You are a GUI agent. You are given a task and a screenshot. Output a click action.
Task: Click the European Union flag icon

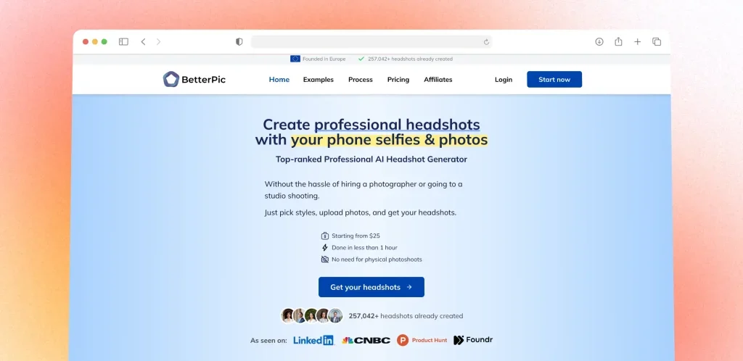click(x=295, y=59)
